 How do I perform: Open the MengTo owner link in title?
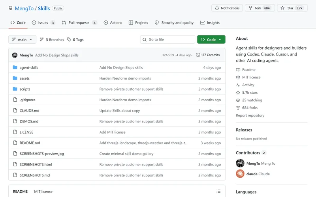24,8
